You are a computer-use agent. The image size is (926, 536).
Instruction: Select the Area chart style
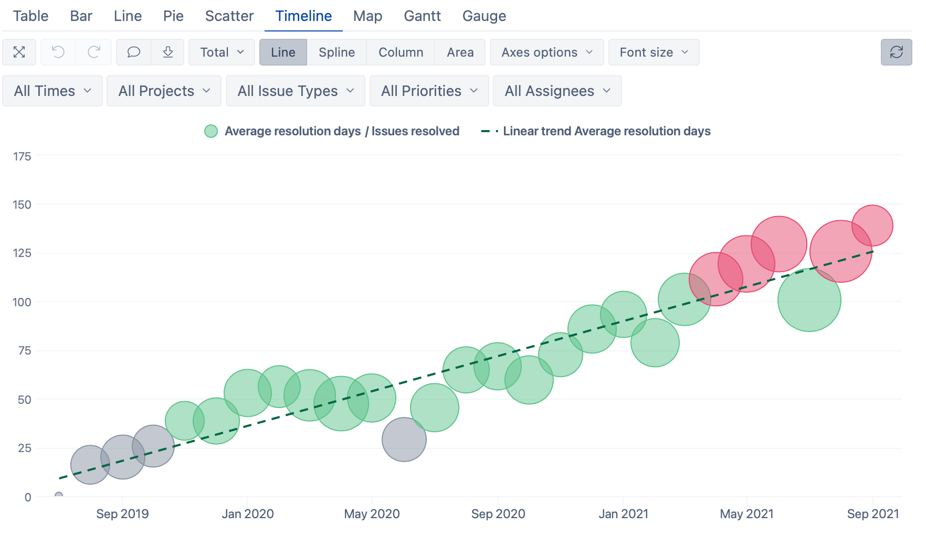460,52
